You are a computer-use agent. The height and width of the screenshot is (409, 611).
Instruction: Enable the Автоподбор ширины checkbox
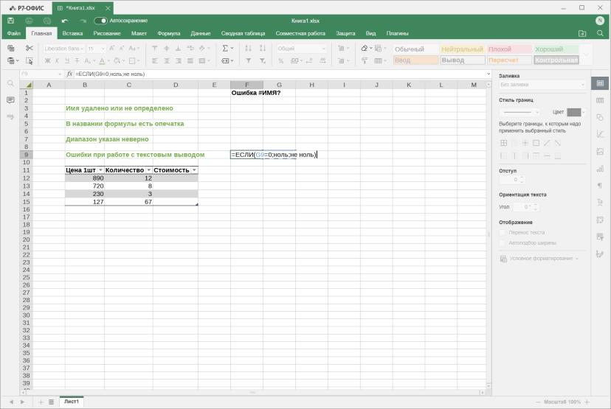tap(503, 243)
